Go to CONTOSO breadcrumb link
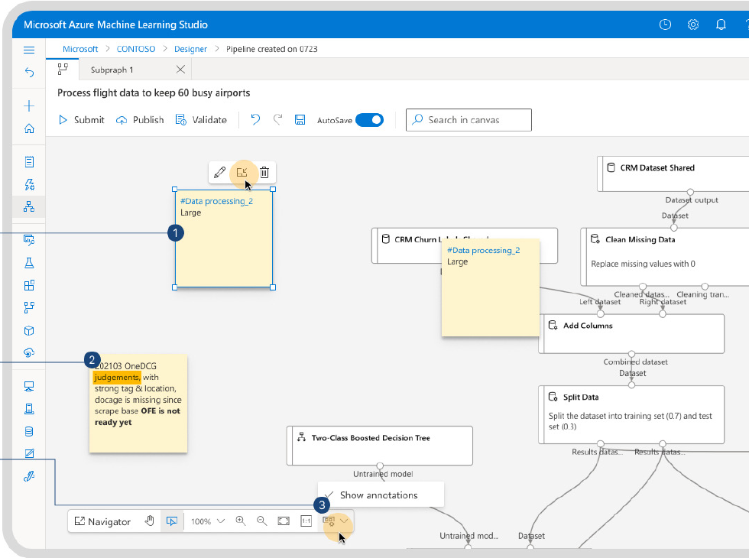The height and width of the screenshot is (558, 749). pyautogui.click(x=136, y=49)
